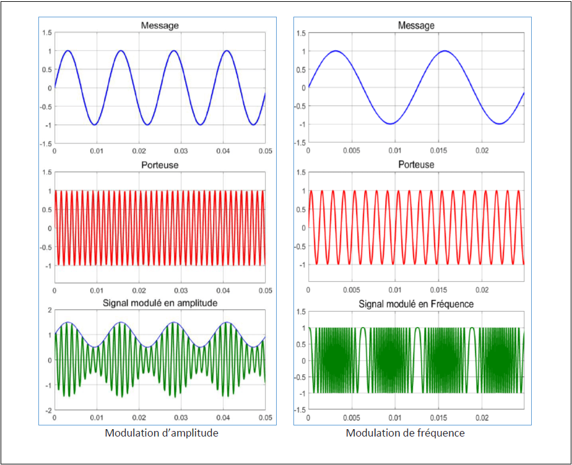Image resolution: width=572 pixels, height=465 pixels.
Task: Click the 'Modulation d'amplitude' caption
Action: [162, 433]
